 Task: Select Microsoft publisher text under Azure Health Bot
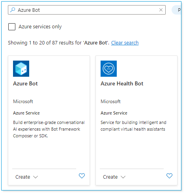pyautogui.click(x=110, y=102)
